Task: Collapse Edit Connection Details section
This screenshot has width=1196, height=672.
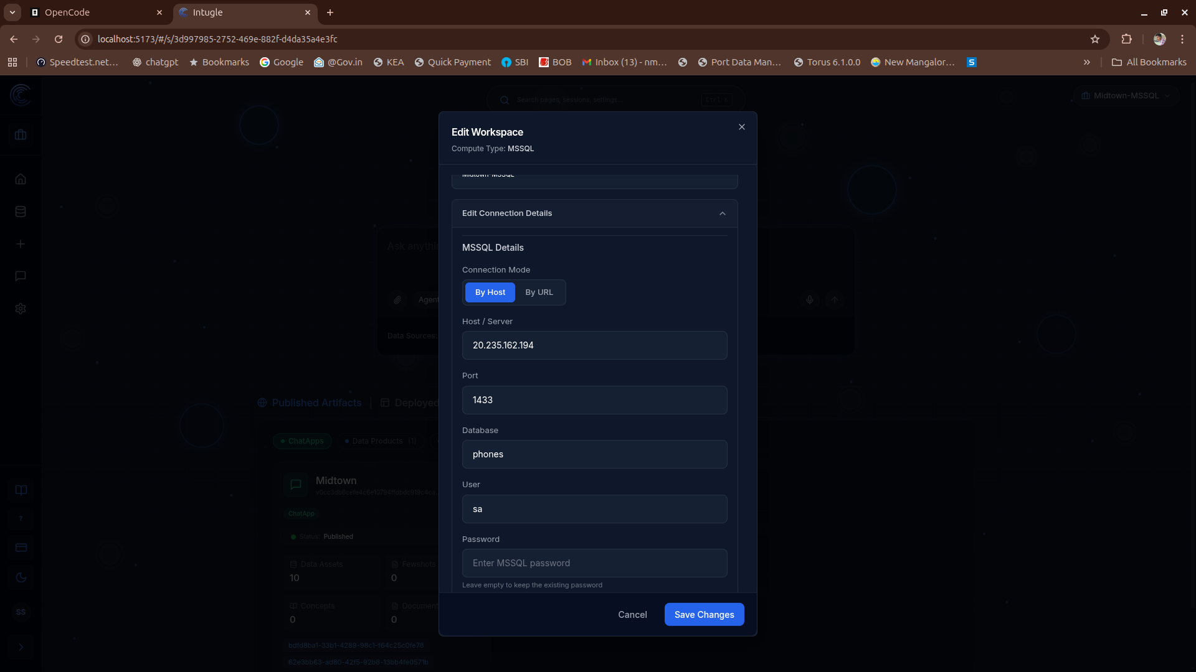Action: [723, 213]
